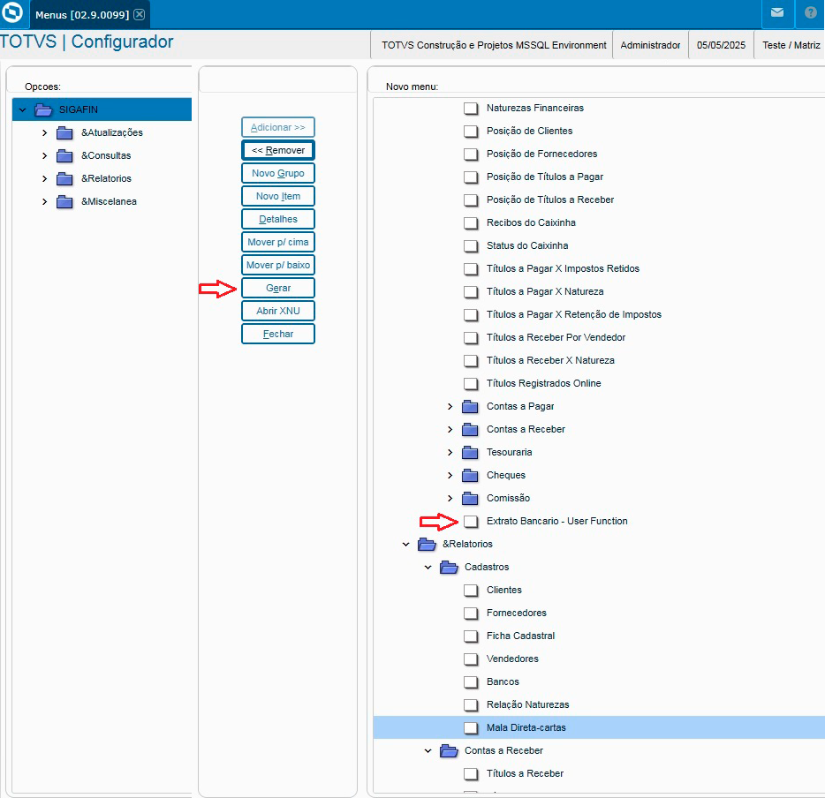
Task: Expand the &Miscelanea node
Action: click(x=44, y=202)
